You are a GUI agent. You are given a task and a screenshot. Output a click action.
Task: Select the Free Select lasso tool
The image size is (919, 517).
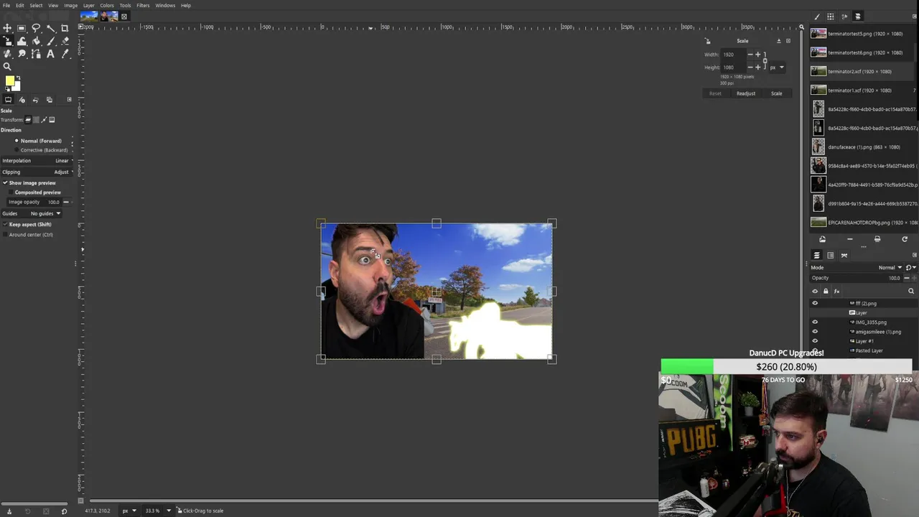click(x=36, y=28)
